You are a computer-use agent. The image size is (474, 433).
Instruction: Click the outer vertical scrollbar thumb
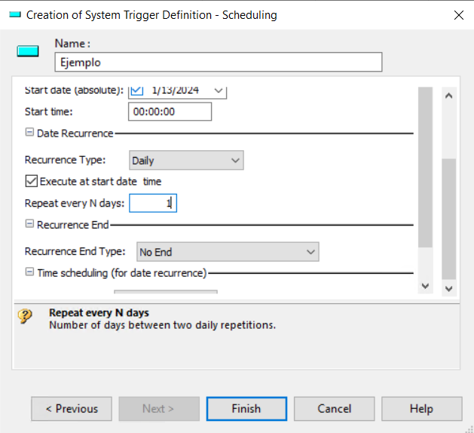click(x=449, y=219)
